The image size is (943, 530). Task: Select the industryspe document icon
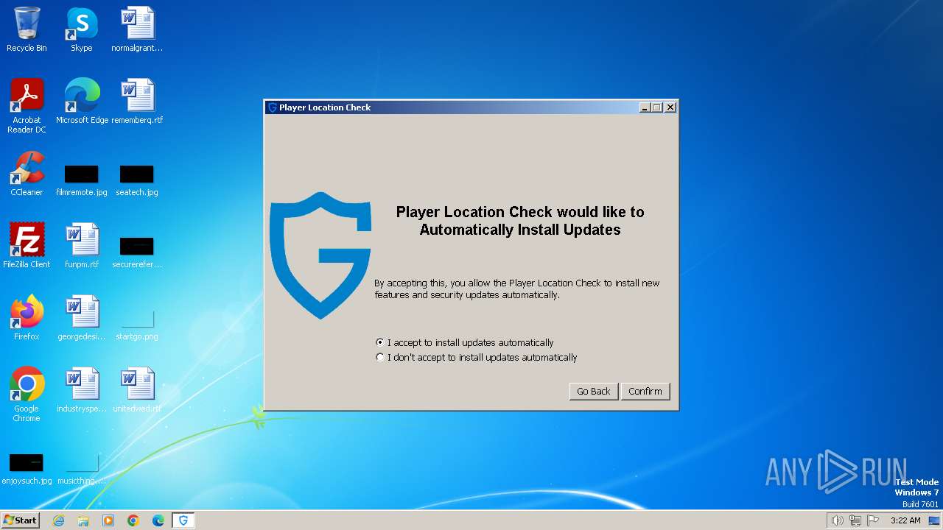[82, 390]
